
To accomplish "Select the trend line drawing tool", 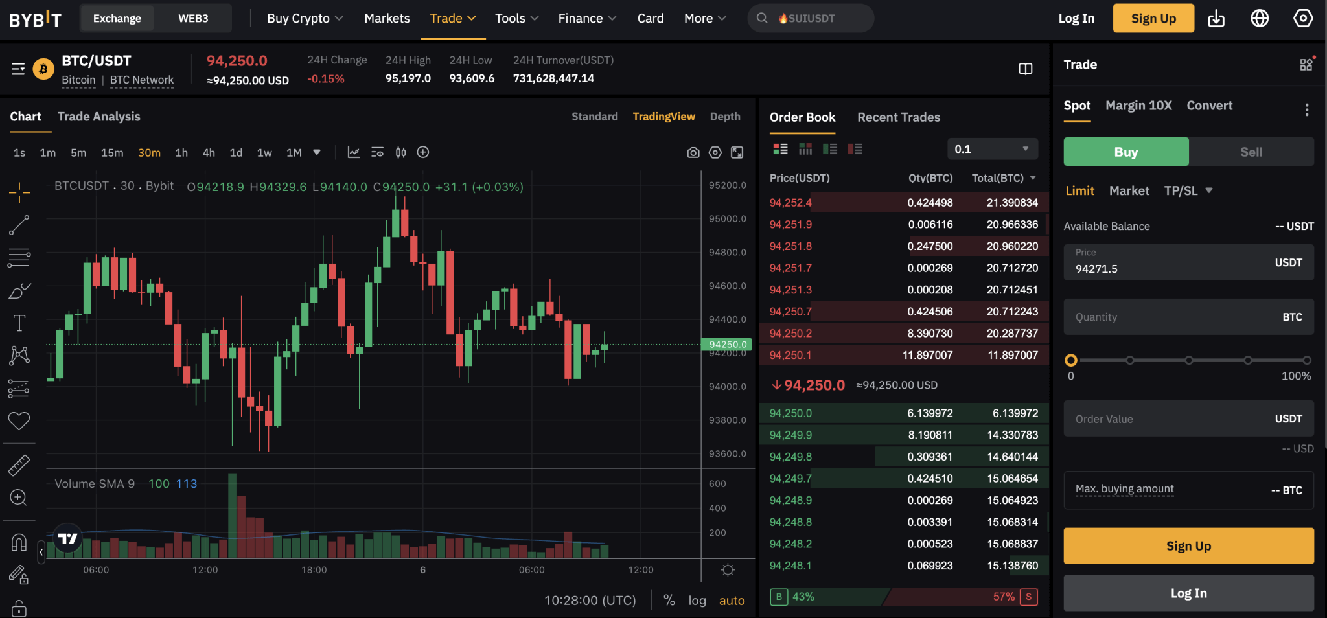I will pos(19,225).
